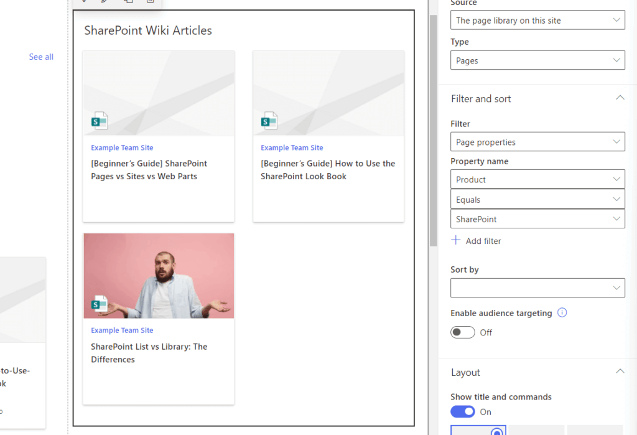The height and width of the screenshot is (435, 637).
Task: Click the audience targeting info icon
Action: tap(562, 312)
